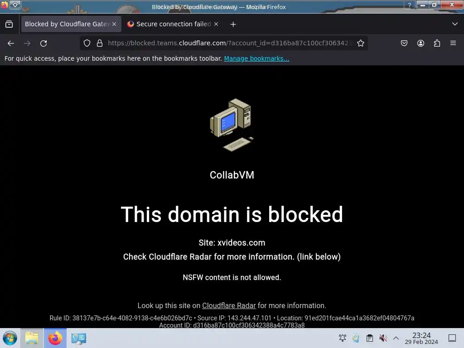This screenshot has width=464, height=348.
Task: Expand the list all tabs chevron
Action: click(x=455, y=24)
